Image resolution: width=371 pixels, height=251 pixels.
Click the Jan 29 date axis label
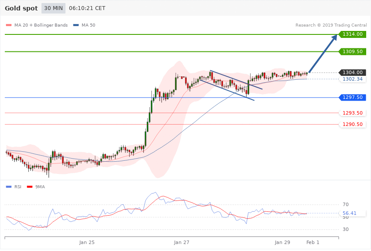[282, 242]
